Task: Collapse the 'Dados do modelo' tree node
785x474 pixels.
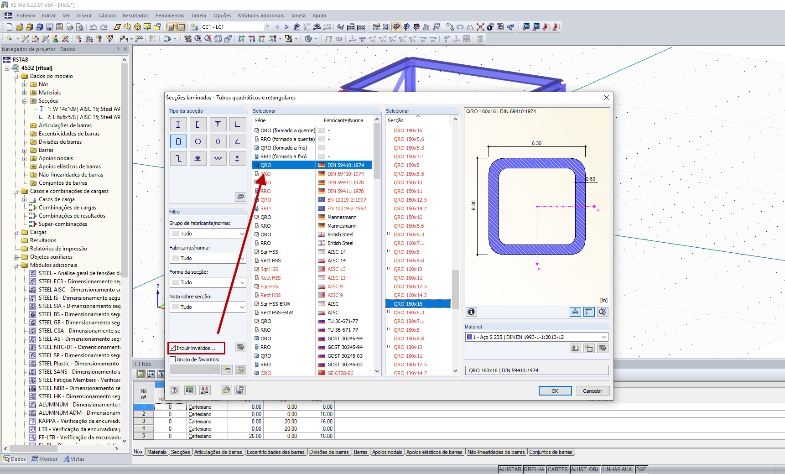Action: (x=16, y=77)
